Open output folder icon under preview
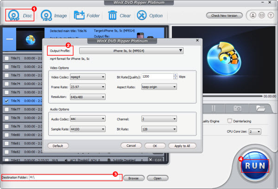 coord(260,108)
